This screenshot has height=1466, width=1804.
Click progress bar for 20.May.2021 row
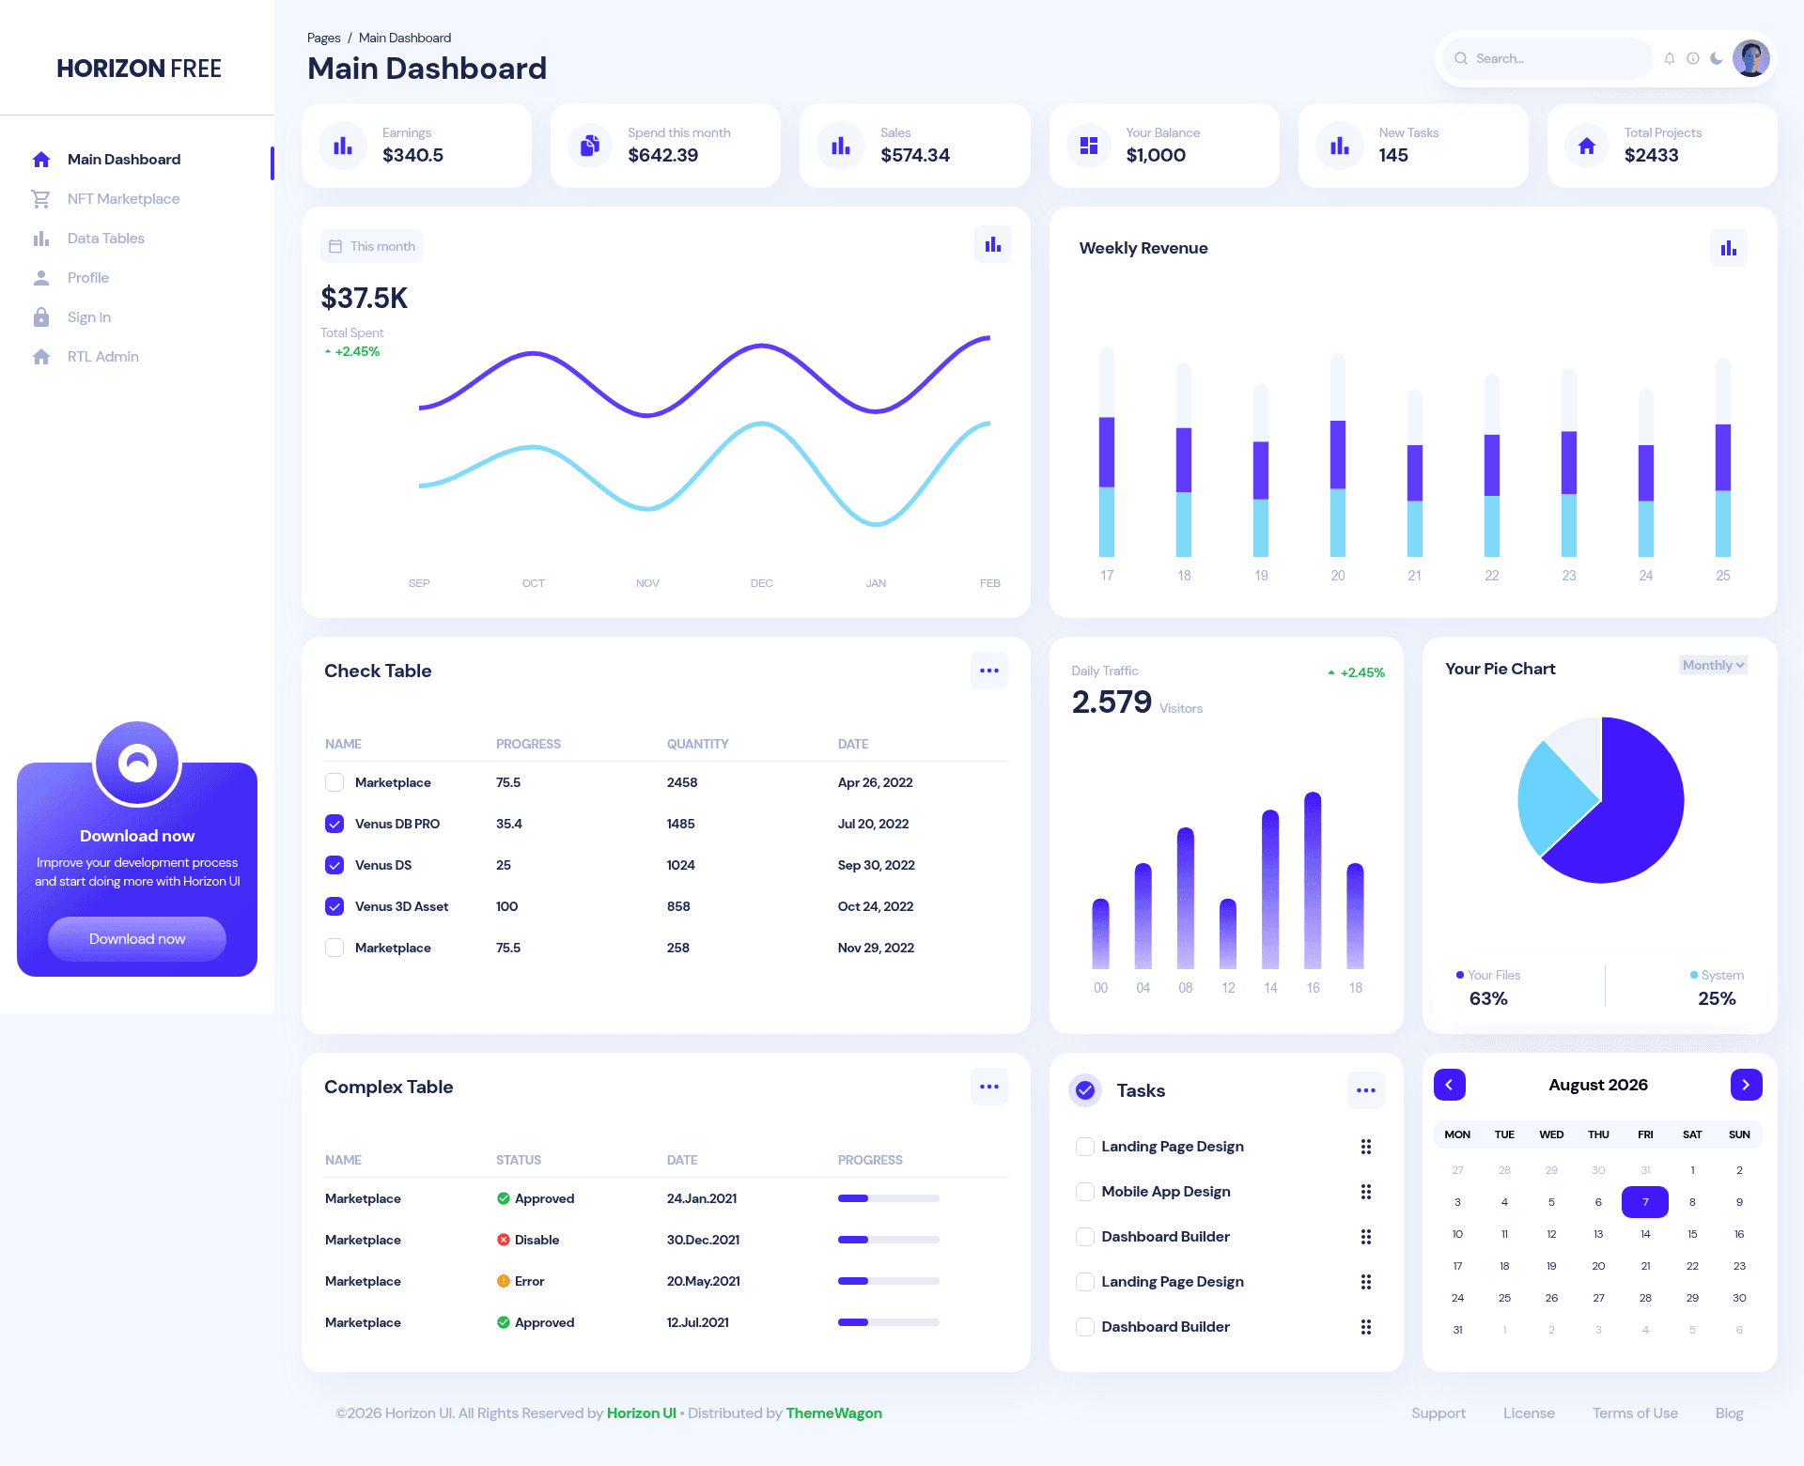click(889, 1281)
